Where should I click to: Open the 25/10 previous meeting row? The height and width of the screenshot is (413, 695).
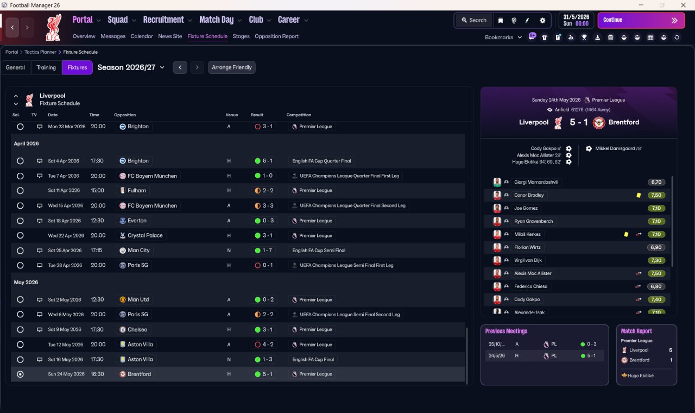click(545, 344)
